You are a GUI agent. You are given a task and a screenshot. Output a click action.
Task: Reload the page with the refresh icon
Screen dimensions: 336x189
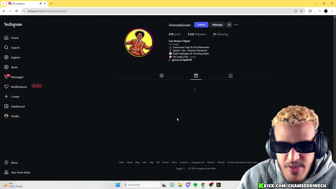[16, 11]
